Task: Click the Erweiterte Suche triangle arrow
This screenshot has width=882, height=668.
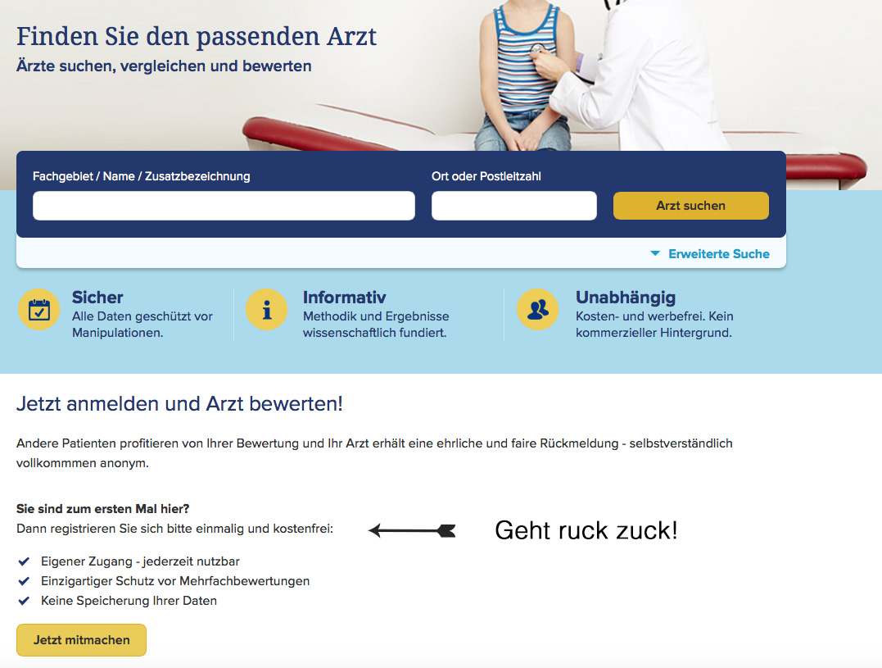Action: click(x=655, y=254)
